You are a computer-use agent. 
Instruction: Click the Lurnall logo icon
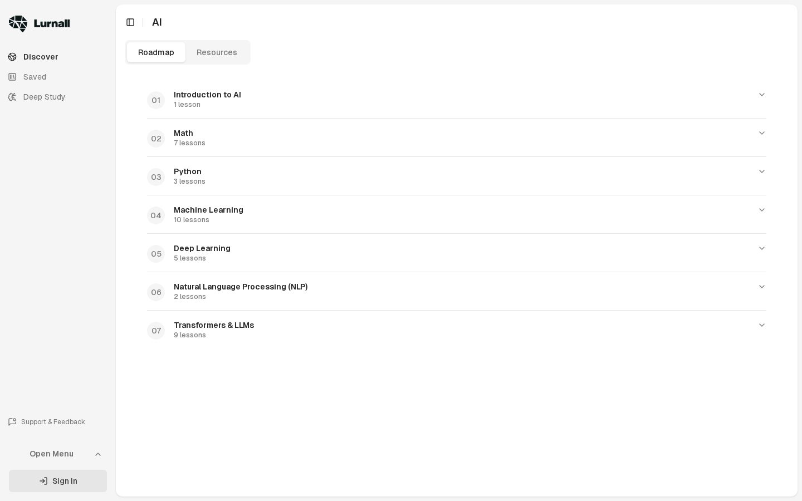pos(18,23)
